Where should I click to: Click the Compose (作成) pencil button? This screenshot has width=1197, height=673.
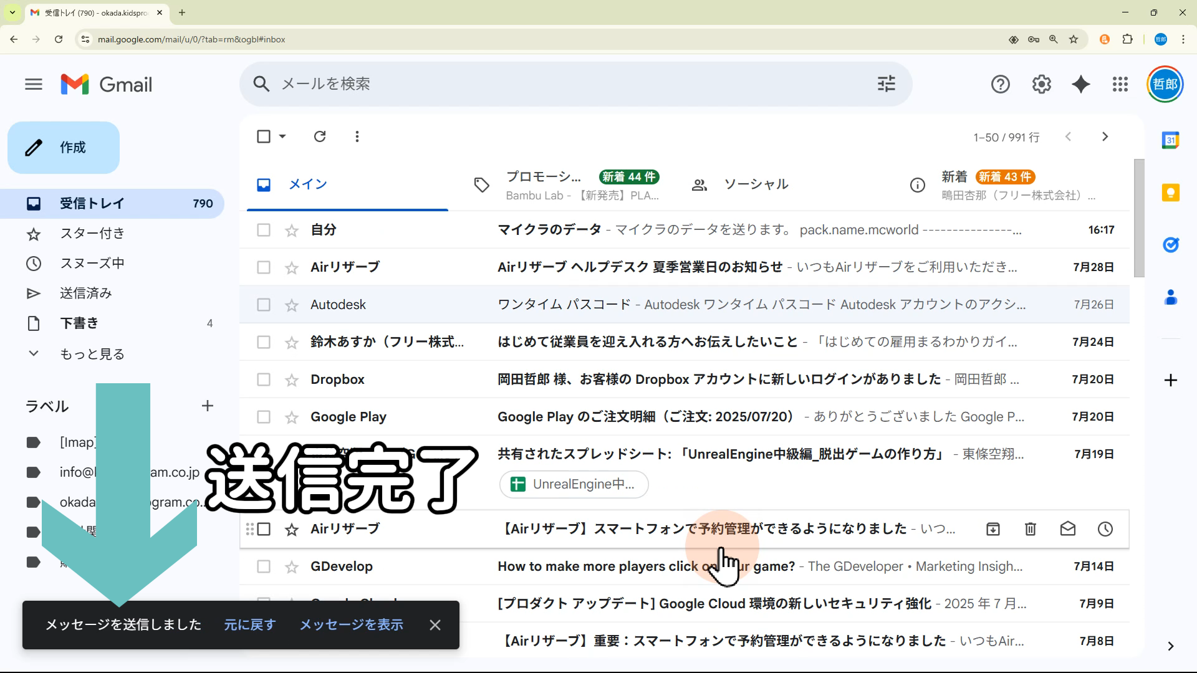click(x=64, y=148)
